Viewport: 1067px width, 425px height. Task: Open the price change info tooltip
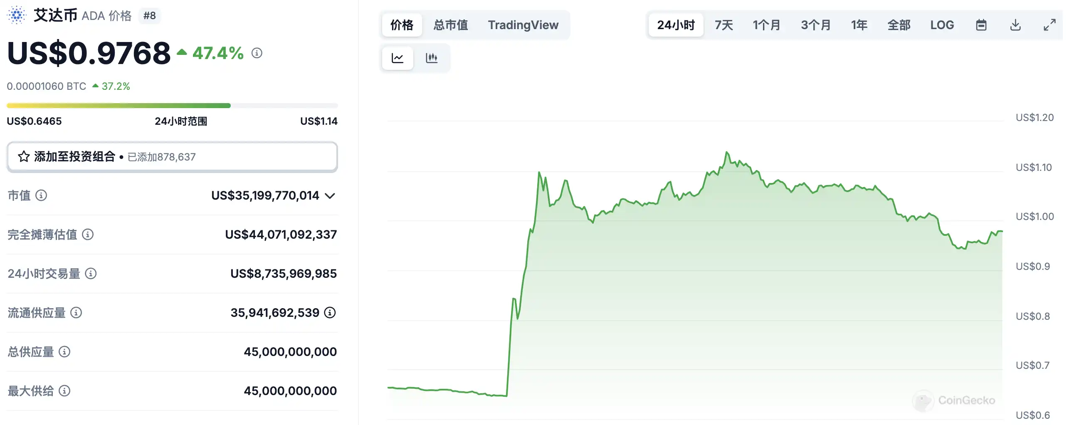[257, 53]
